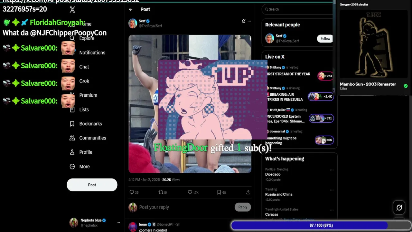Open Lists in sidebar
Image resolution: width=412 pixels, height=232 pixels.
click(84, 110)
